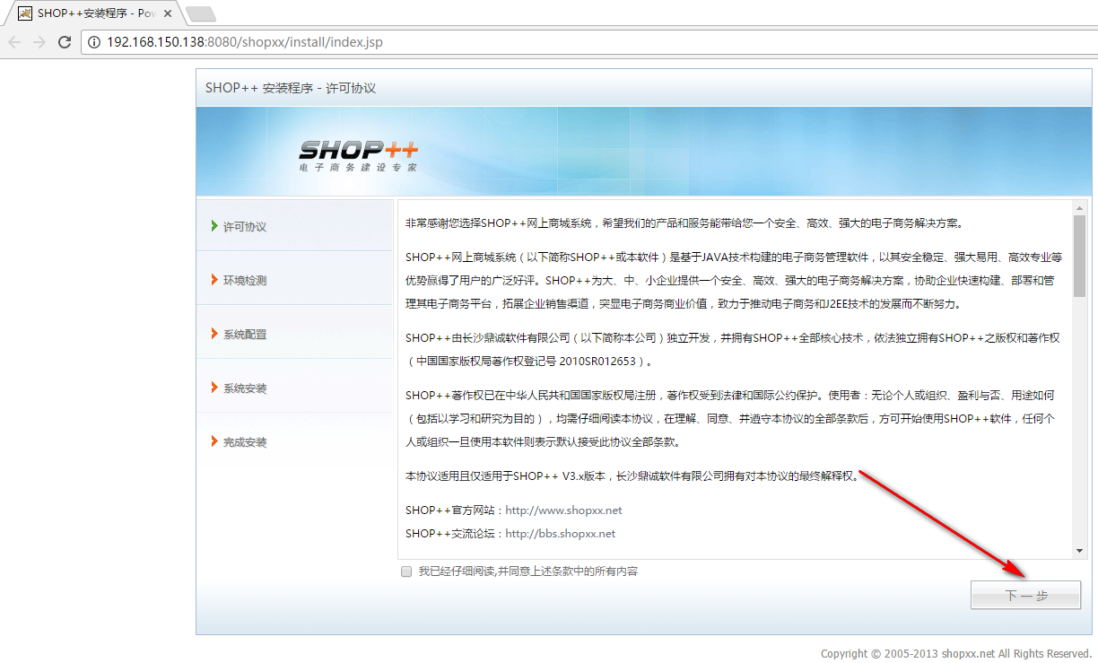The width and height of the screenshot is (1098, 663).
Task: Select the SHOP++安装程序 browser tab
Action: click(94, 13)
